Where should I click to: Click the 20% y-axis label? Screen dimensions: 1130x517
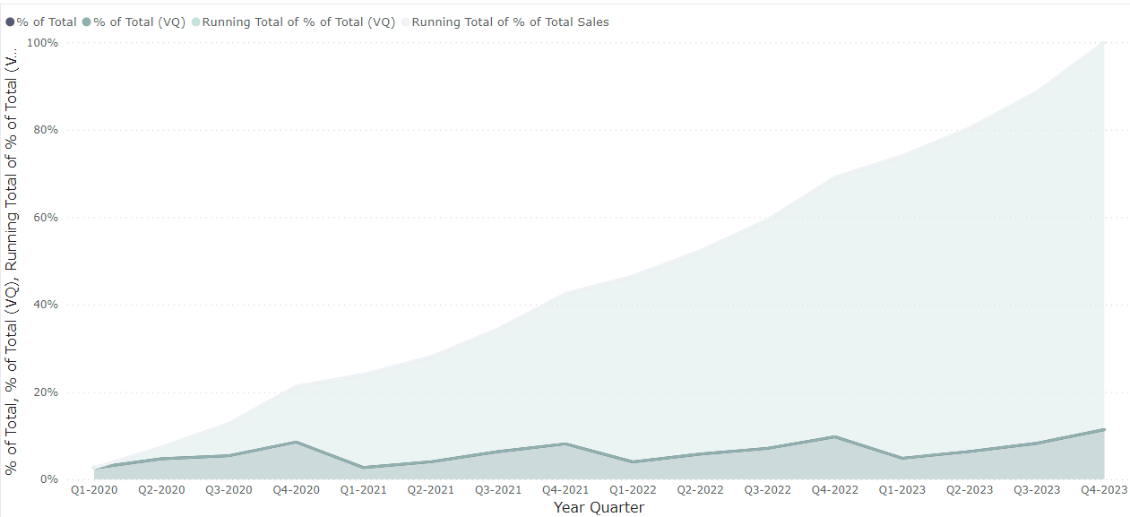[47, 392]
